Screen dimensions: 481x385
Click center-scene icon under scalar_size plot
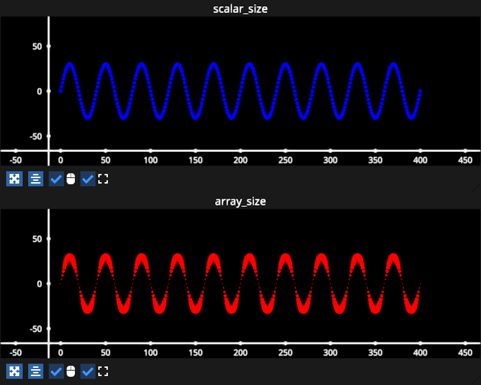coord(36,179)
